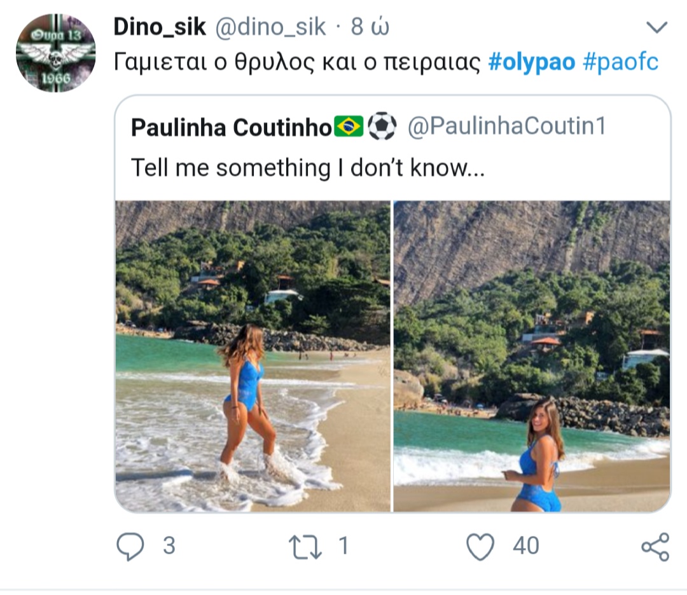Open Dino_sik's profile avatar
This screenshot has height=595, width=687.
click(x=56, y=52)
